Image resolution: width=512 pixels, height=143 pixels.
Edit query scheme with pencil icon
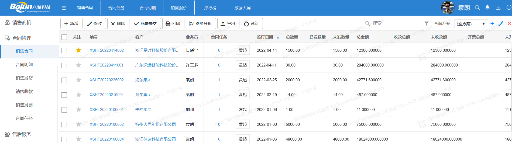coord(501,23)
